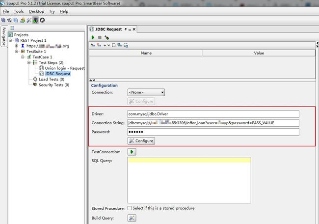Open the Connection dropdown showing <None>
Viewport: 319px width, 224px height.
coord(146,92)
